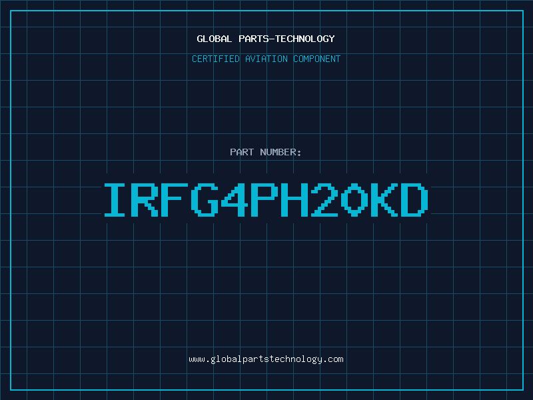This screenshot has width=533, height=400.
Task: Open the www.globalpartstechnology.com link
Action: tap(266, 359)
